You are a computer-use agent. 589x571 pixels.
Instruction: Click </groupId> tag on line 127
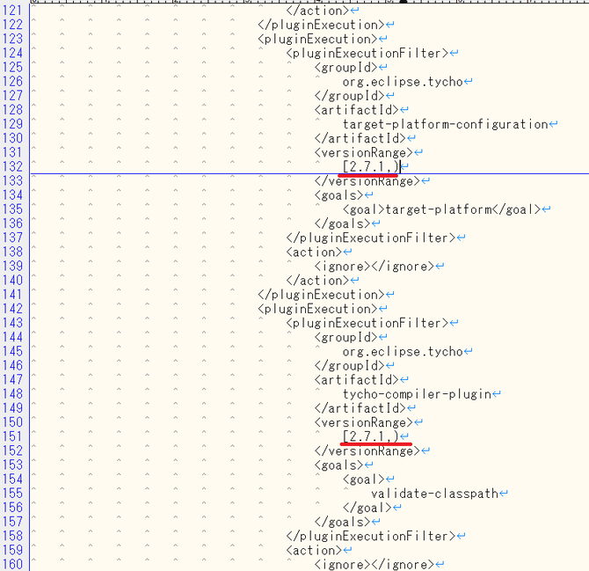pyautogui.click(x=349, y=96)
